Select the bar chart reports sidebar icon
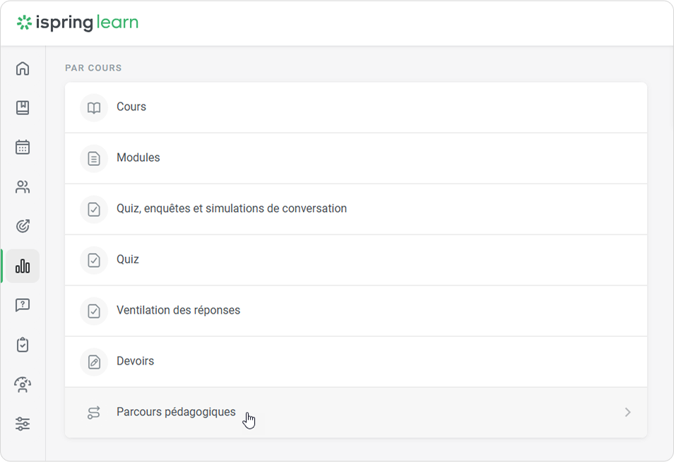The width and height of the screenshot is (674, 462). point(23,266)
